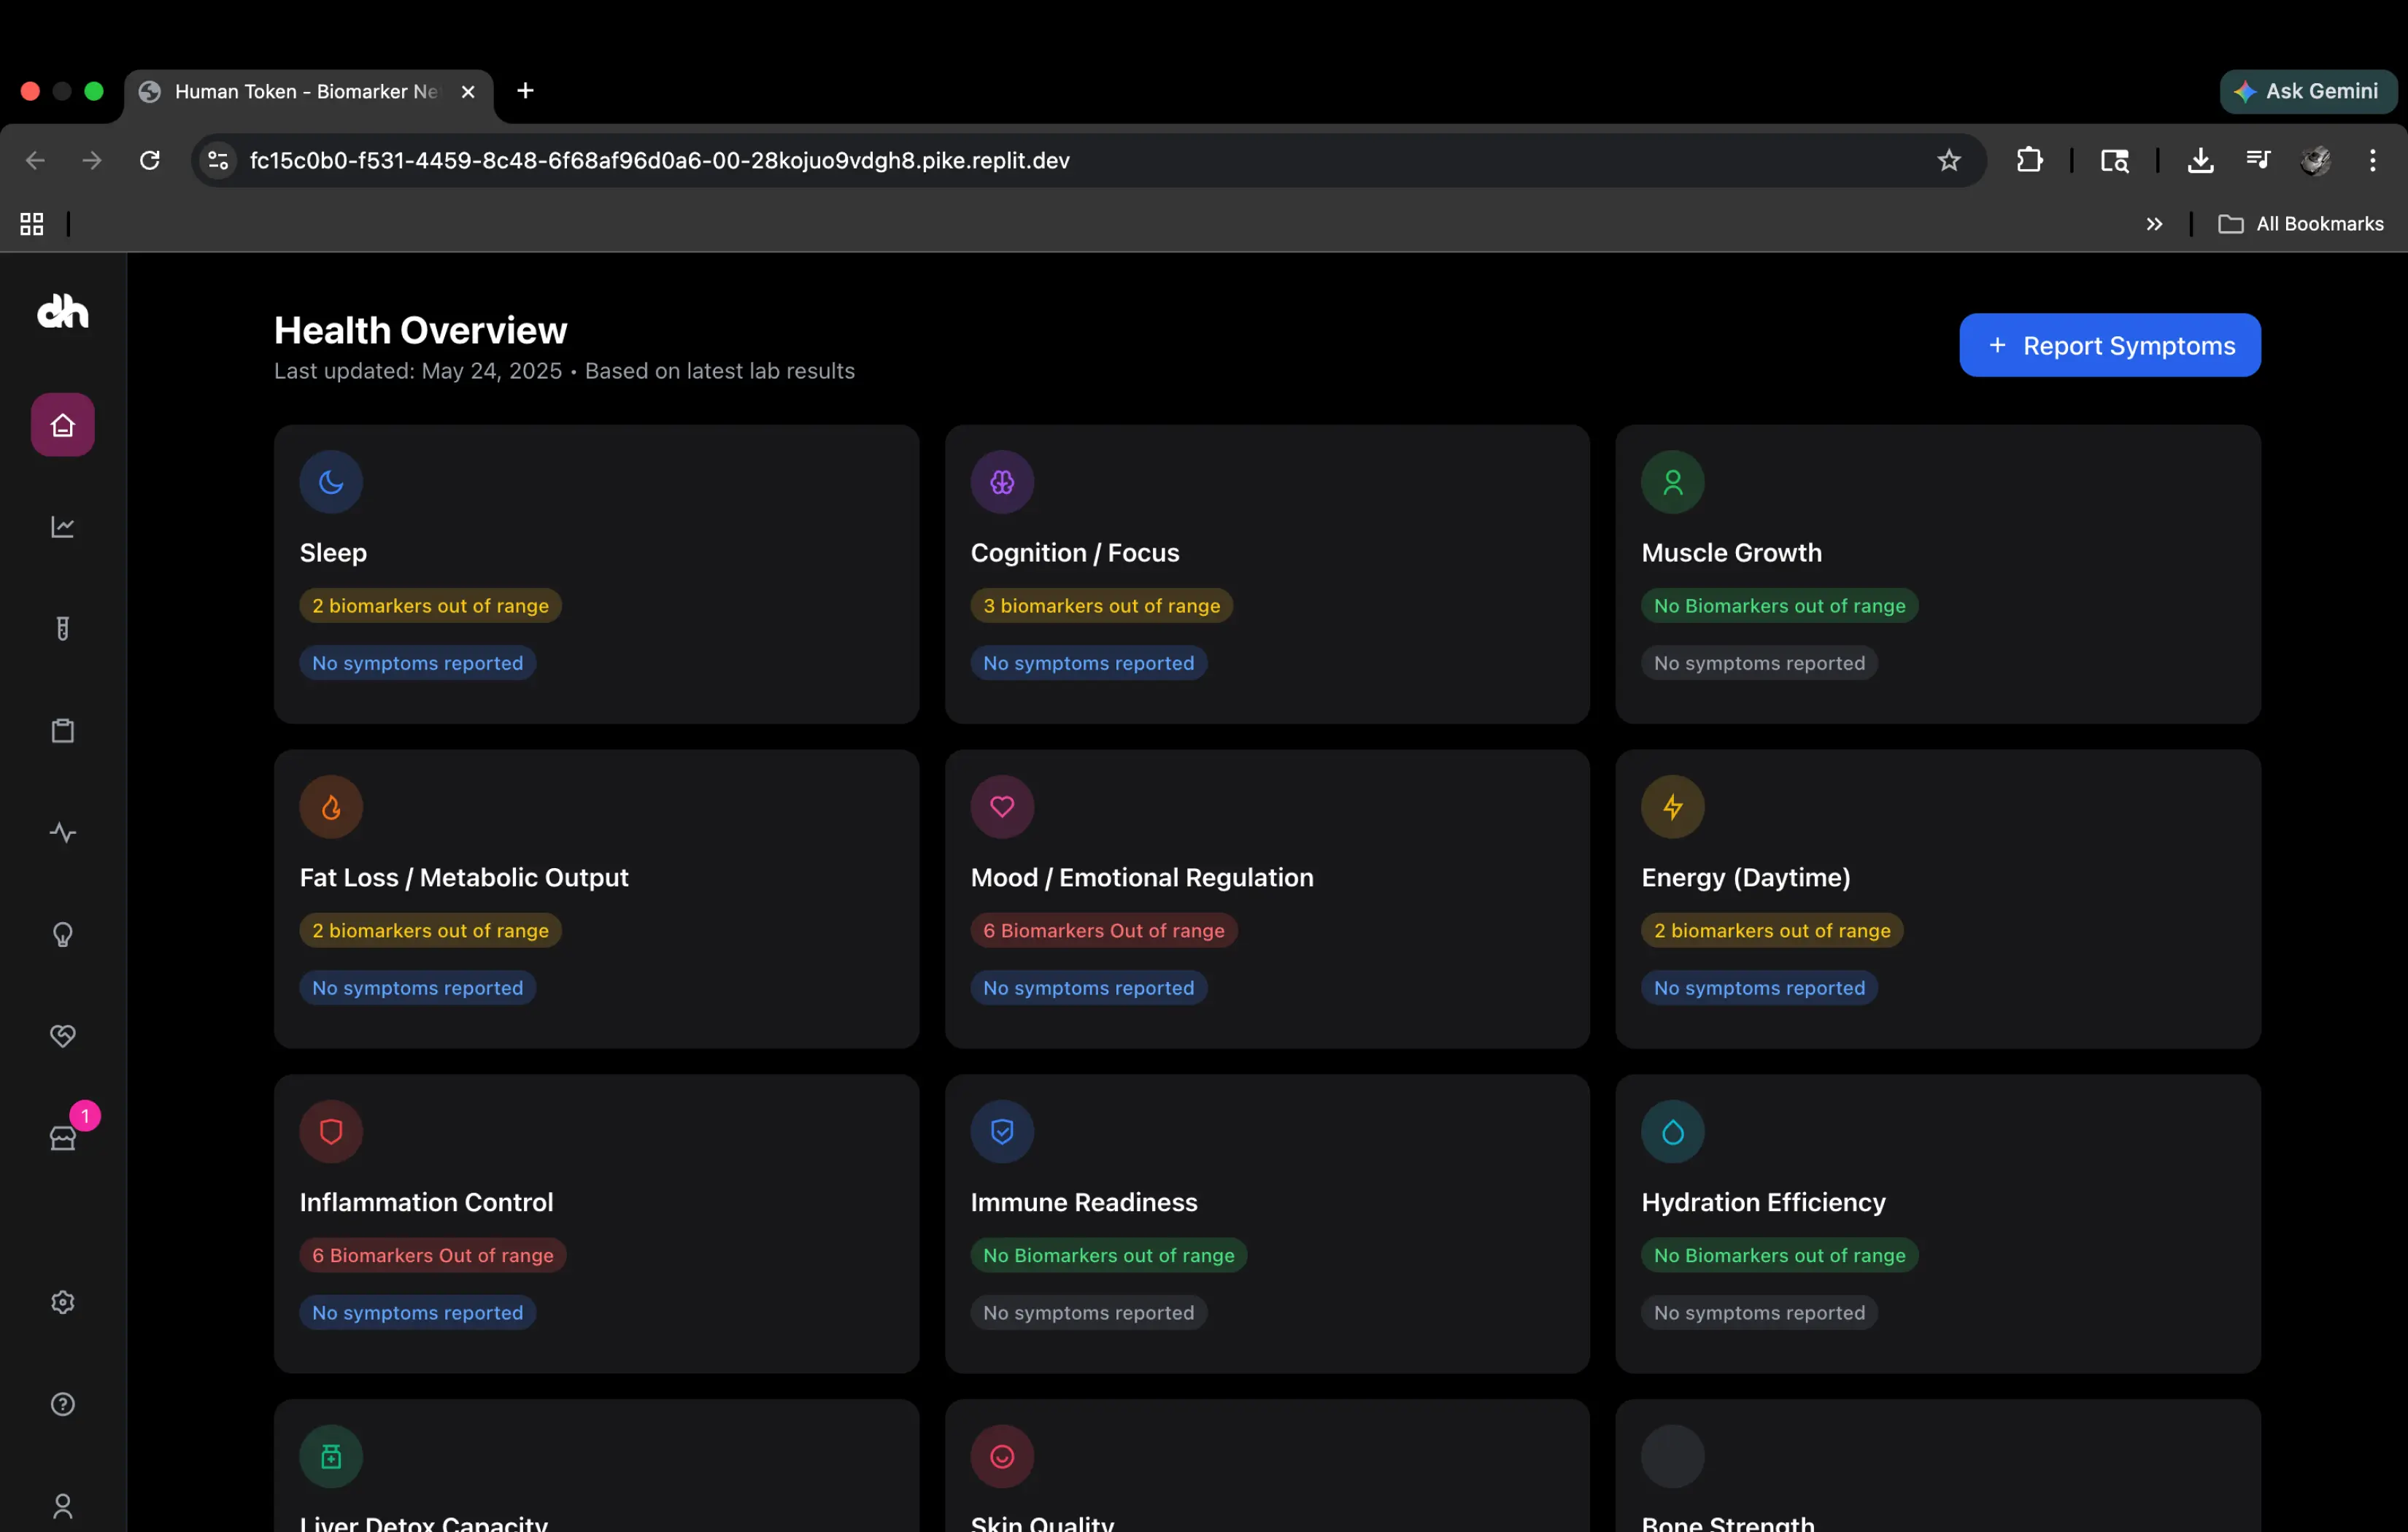
Task: Open the lightbulb insights sidebar icon
Action: coord(62,935)
